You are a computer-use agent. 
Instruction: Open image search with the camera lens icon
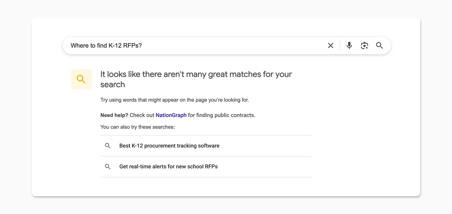point(364,45)
